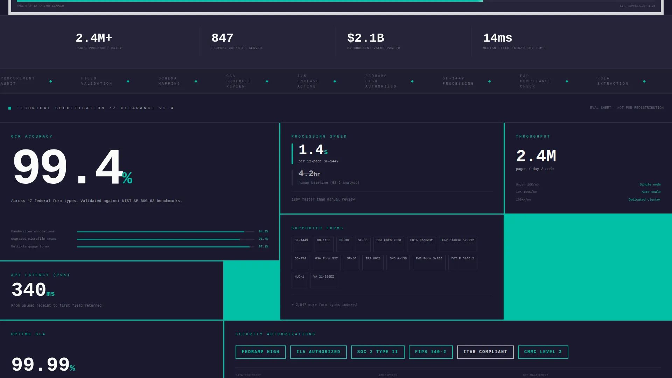Click the 97.1% multi-language accuracy value

tap(264, 247)
